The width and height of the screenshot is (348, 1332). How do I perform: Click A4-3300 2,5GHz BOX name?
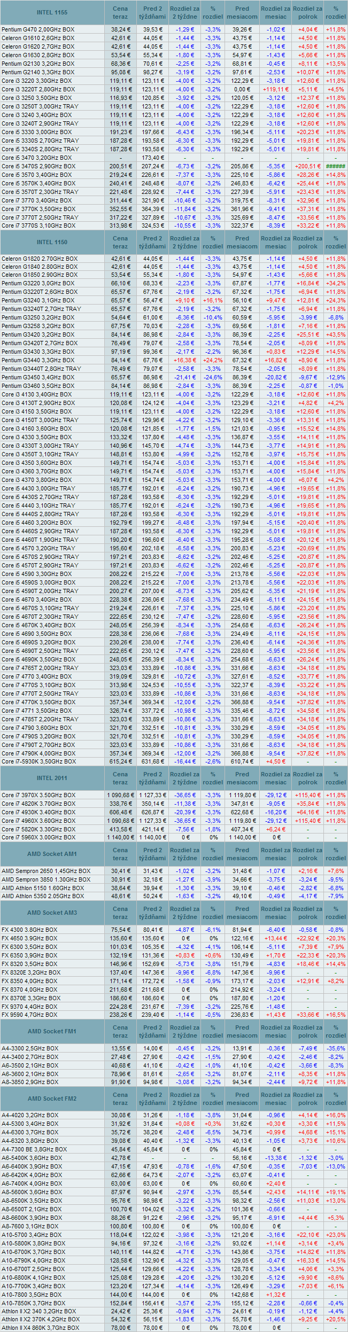coord(30,1048)
